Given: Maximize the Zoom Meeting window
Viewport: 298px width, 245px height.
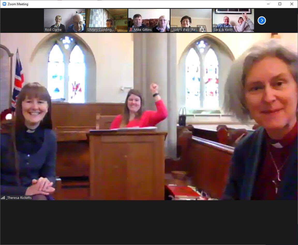Looking at the screenshot, I should [x=280, y=4].
